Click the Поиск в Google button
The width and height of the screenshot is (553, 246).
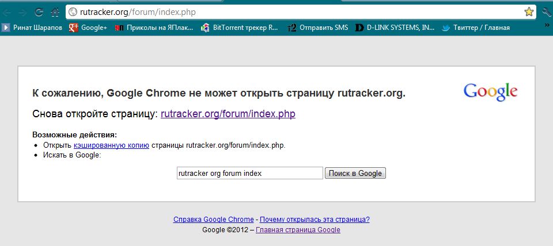point(355,173)
